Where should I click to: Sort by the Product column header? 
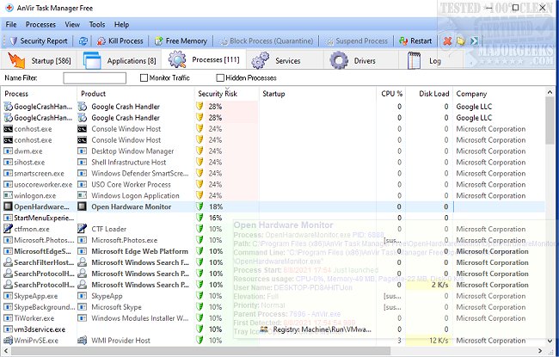pyautogui.click(x=136, y=94)
